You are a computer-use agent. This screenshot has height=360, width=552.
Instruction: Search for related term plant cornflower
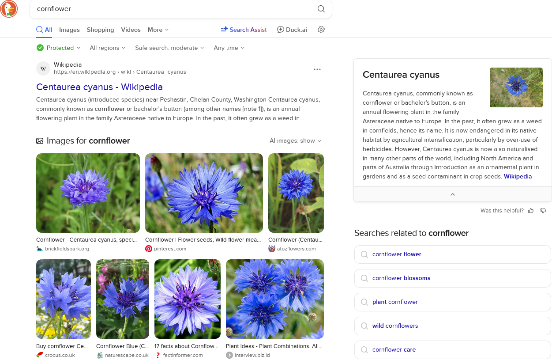[x=453, y=302]
